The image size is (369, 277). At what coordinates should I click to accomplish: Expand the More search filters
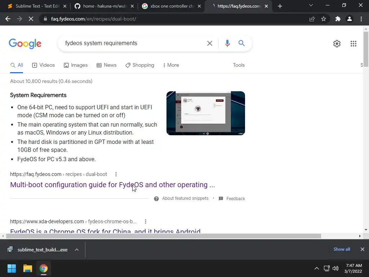171,65
